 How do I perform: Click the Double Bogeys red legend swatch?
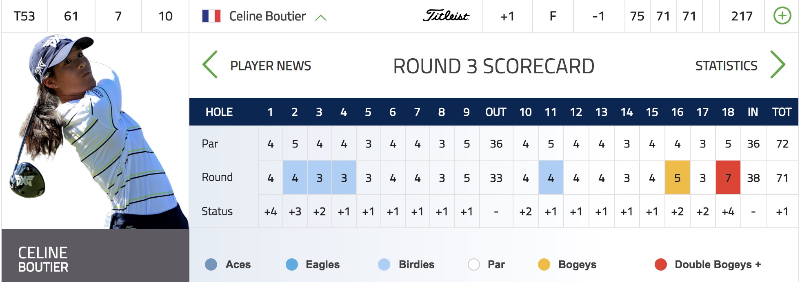click(661, 264)
